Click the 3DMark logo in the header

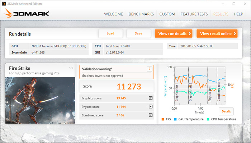[27, 13]
